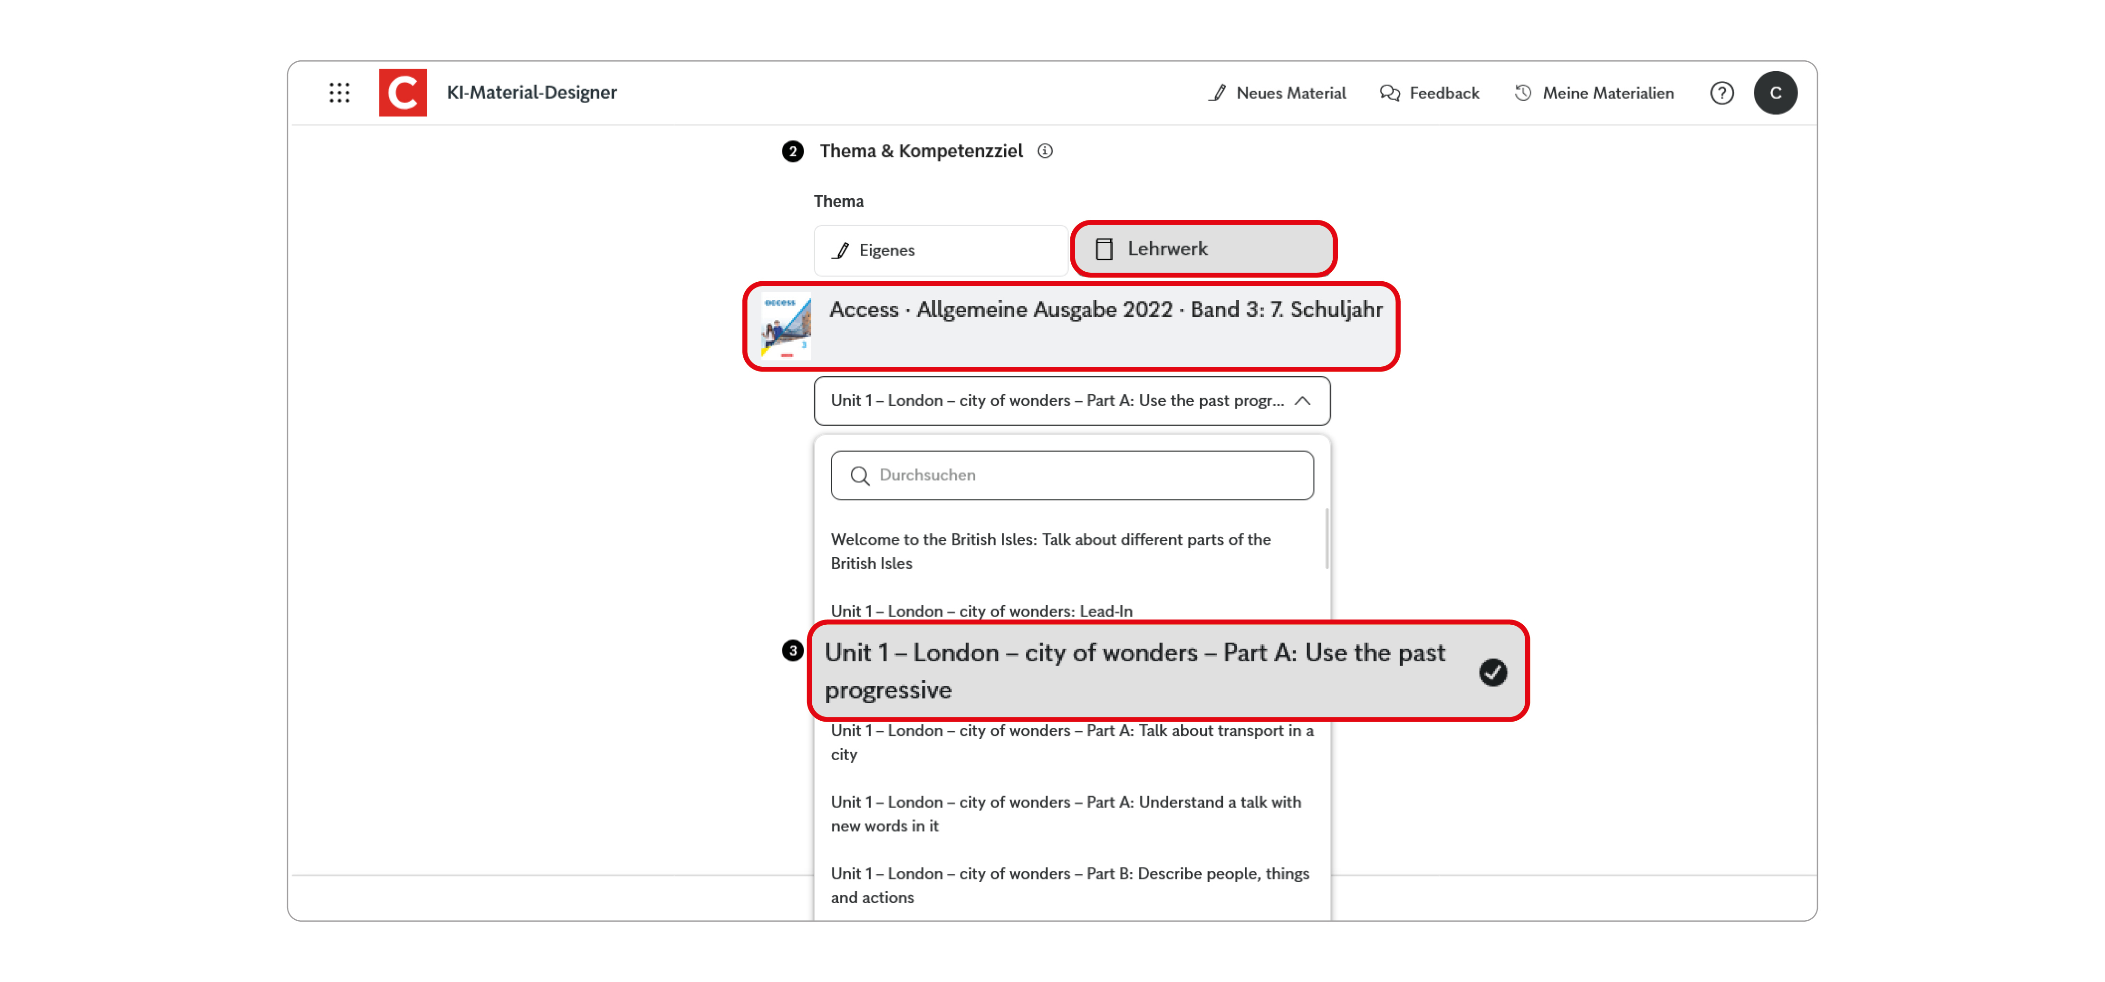Click the history clock icon for Meine Materialien
The height and width of the screenshot is (982, 2105).
click(1522, 92)
